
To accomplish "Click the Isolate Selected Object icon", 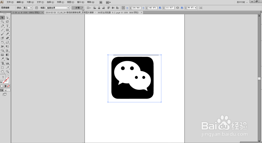I will (201, 8).
